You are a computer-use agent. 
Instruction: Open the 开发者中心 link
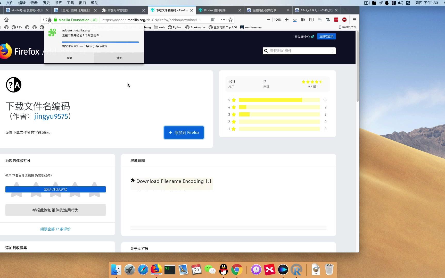304,37
